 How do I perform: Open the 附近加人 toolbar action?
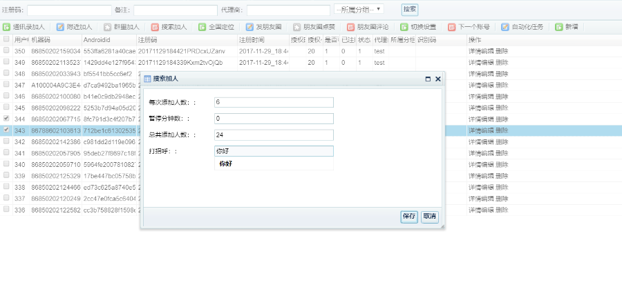point(74,27)
